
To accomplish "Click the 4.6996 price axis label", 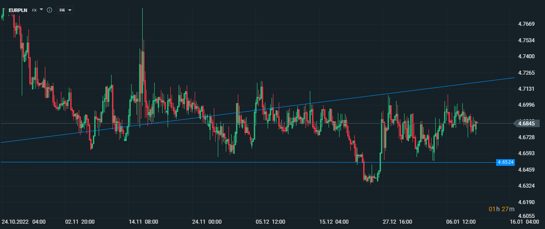I will pyautogui.click(x=526, y=105).
